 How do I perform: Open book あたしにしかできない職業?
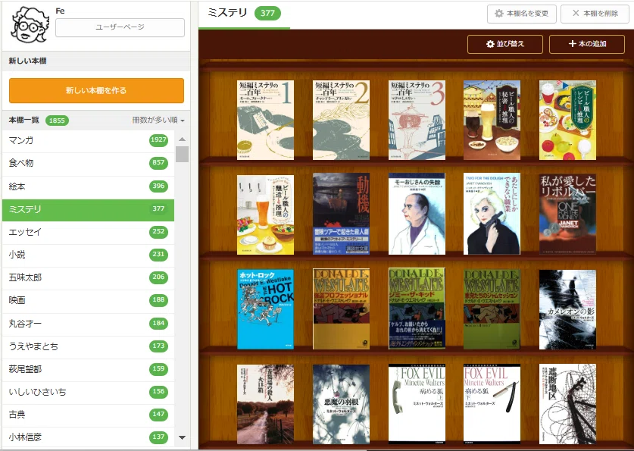[x=492, y=214]
